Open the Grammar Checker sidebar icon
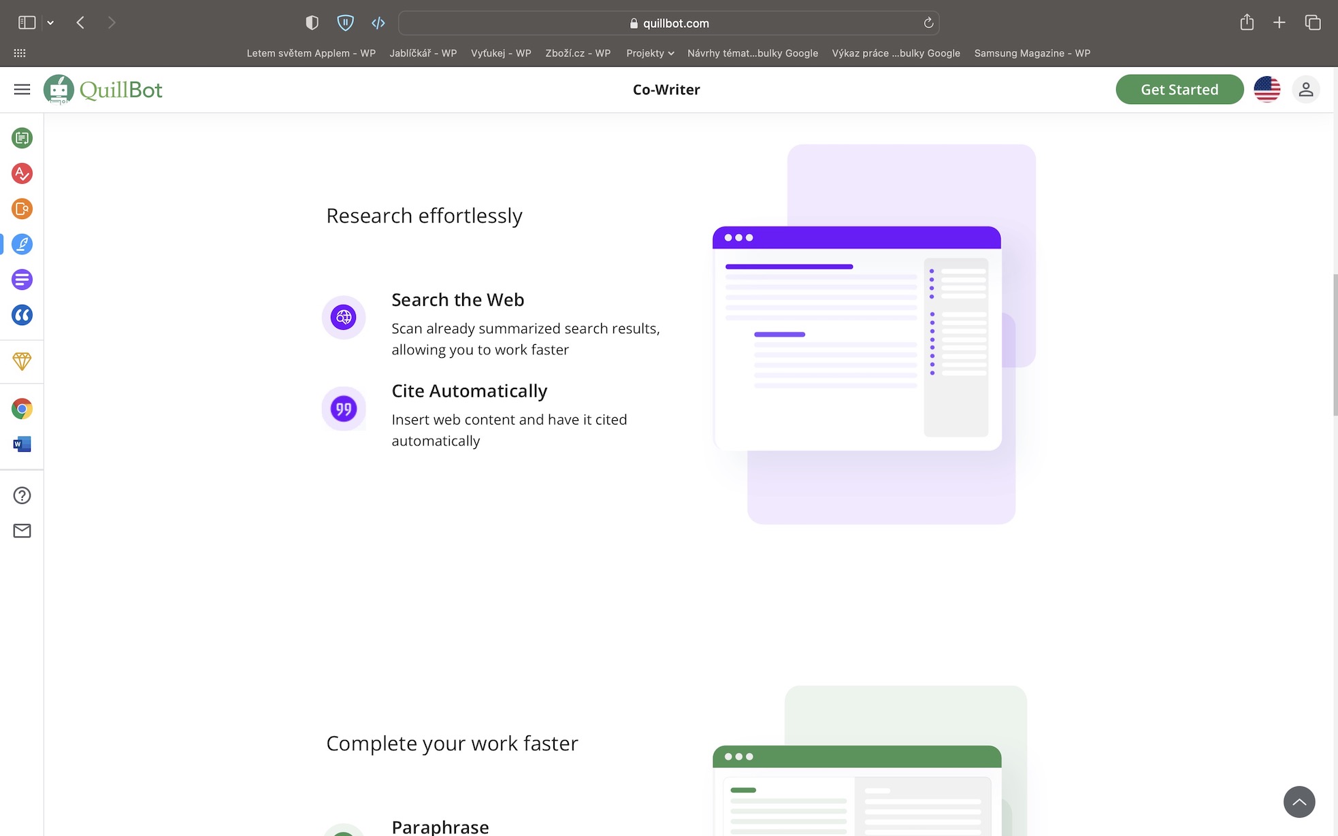Screen dimensions: 1338x836 (x=22, y=173)
